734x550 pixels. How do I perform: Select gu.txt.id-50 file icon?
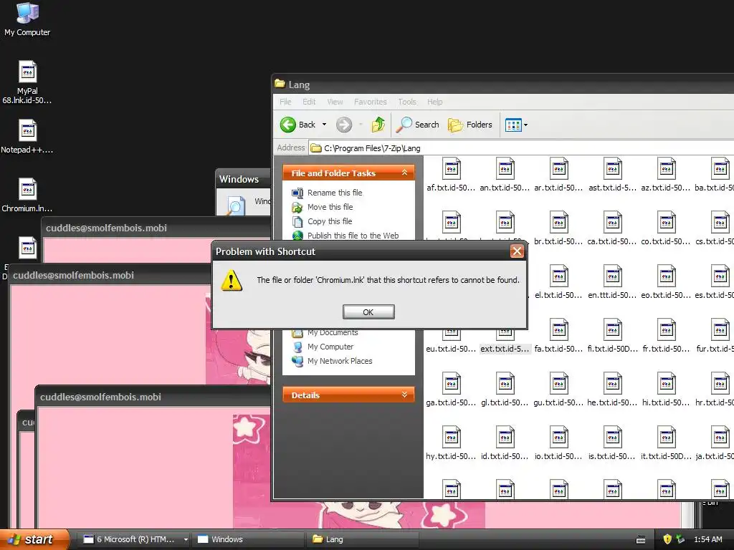pyautogui.click(x=559, y=385)
